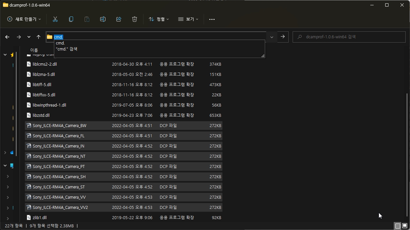Click the "DCP 파일" type of Sony_ILCE-RM4A_Camera_VV2
This screenshot has width=410, height=230.
click(168, 208)
